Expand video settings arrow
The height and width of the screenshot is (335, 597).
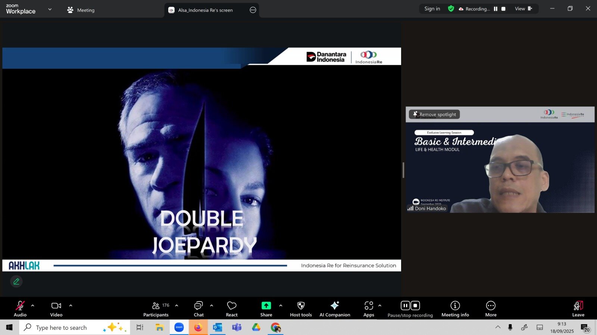71,306
